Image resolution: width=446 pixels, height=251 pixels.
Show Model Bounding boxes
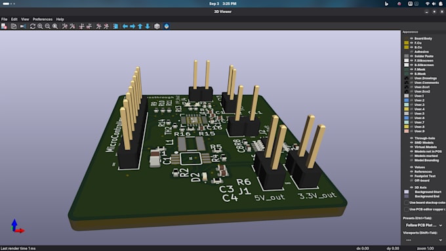[x=412, y=161]
